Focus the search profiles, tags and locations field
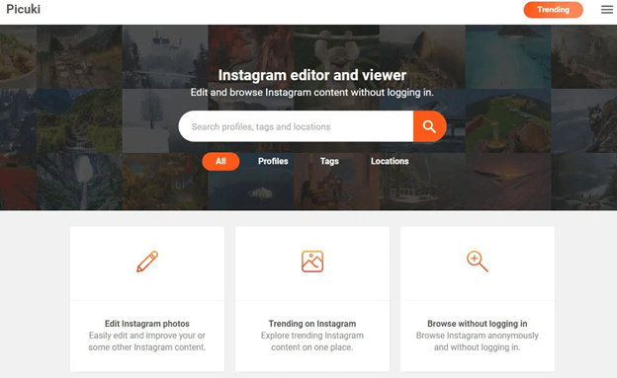The height and width of the screenshot is (378, 617). tap(296, 126)
